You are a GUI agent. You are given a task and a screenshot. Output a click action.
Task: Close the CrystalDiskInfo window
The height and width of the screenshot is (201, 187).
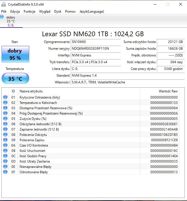181,4
